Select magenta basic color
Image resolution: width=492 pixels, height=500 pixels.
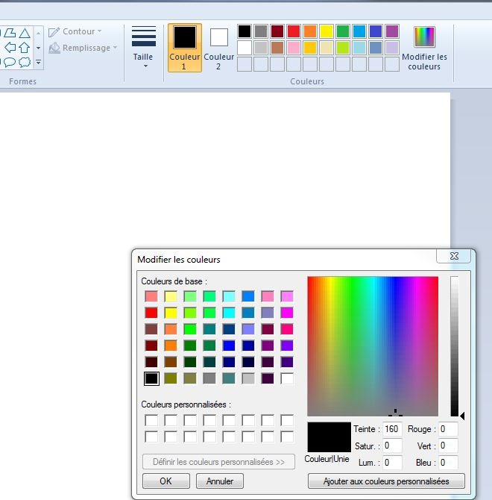287,313
